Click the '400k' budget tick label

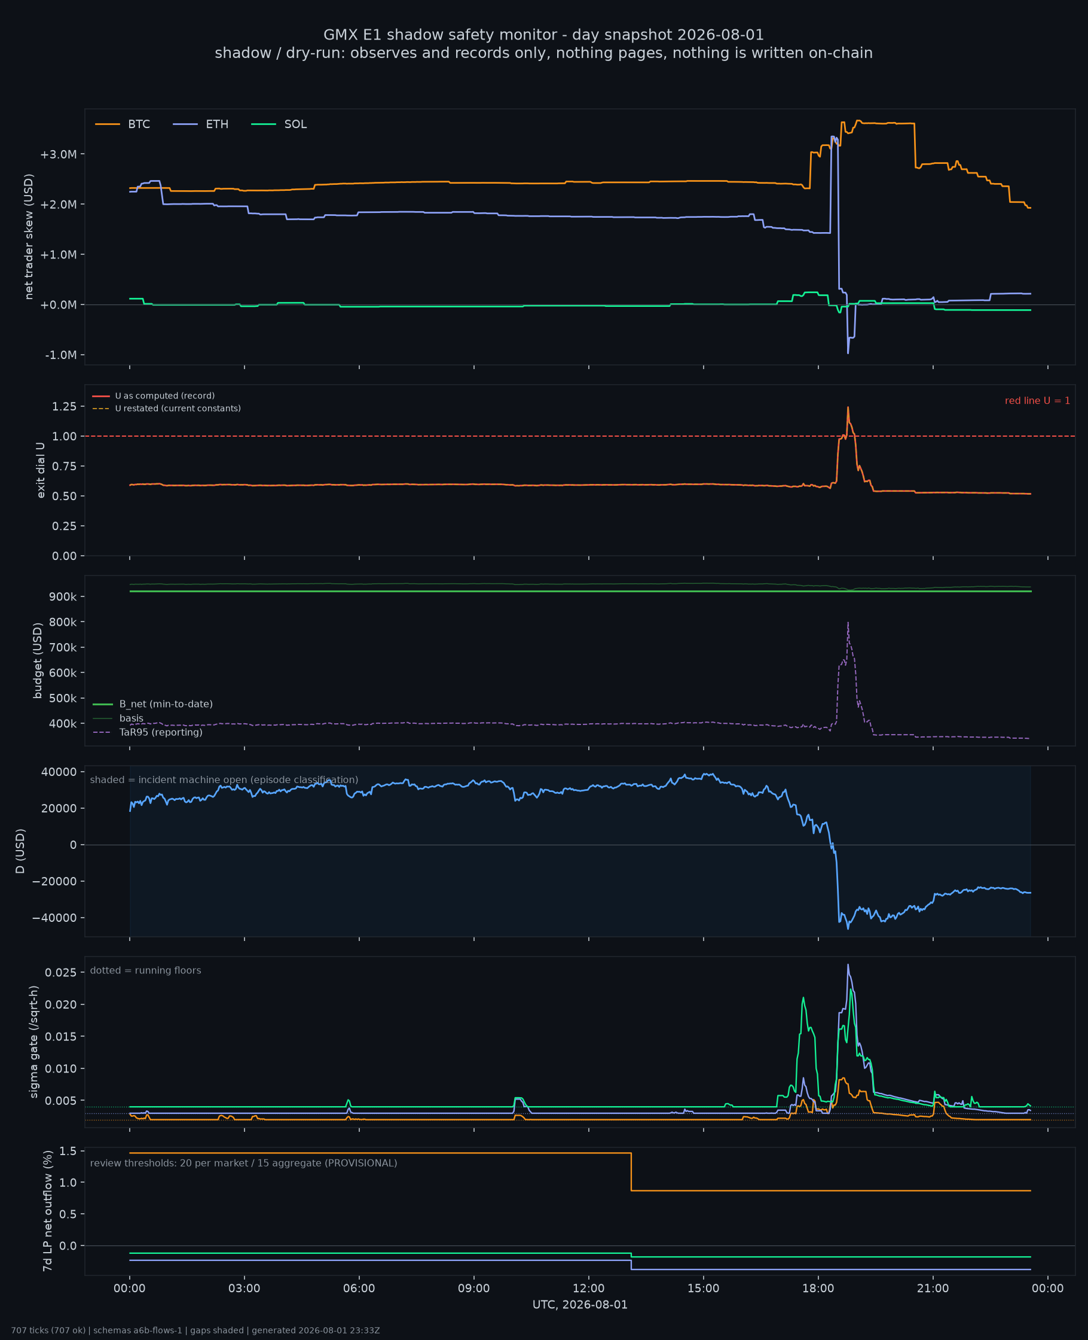pos(63,724)
